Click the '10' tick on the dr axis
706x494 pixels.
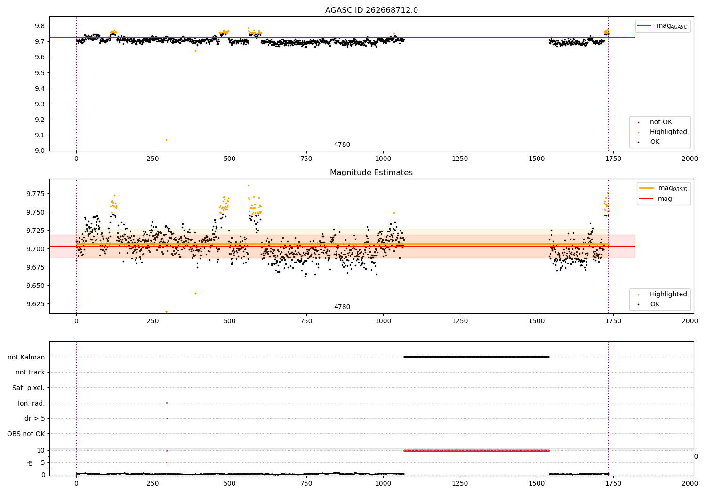(x=40, y=451)
